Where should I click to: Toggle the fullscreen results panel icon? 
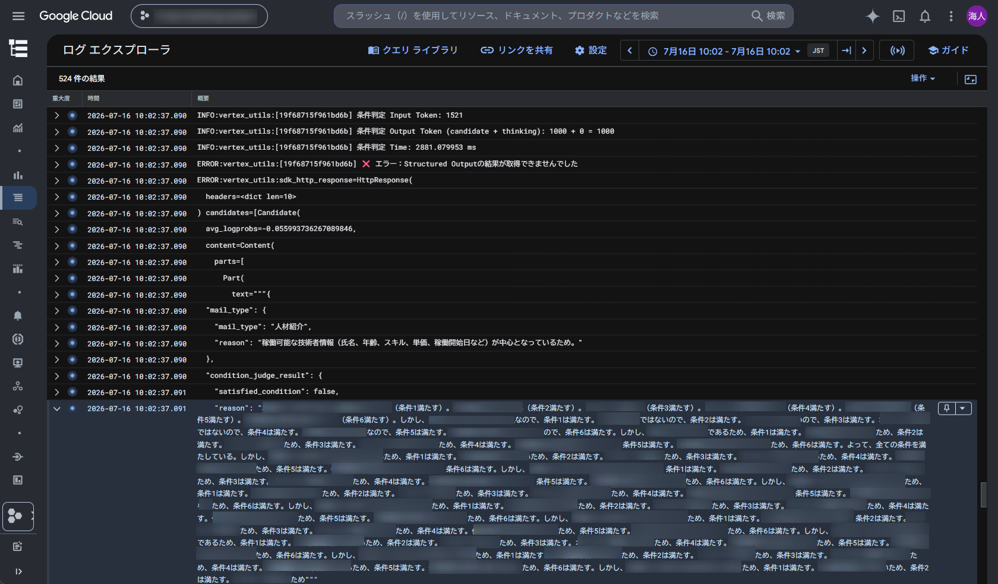click(x=971, y=79)
